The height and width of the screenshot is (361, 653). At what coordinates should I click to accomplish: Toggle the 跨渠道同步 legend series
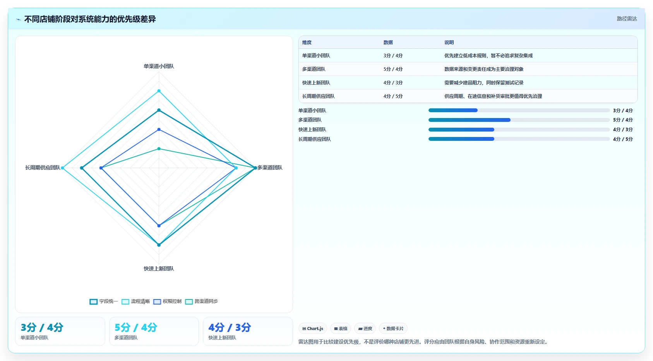201,301
